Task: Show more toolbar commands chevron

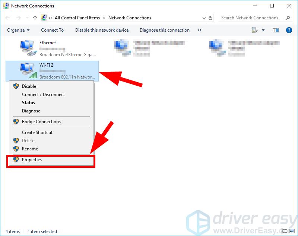Action: point(200,30)
